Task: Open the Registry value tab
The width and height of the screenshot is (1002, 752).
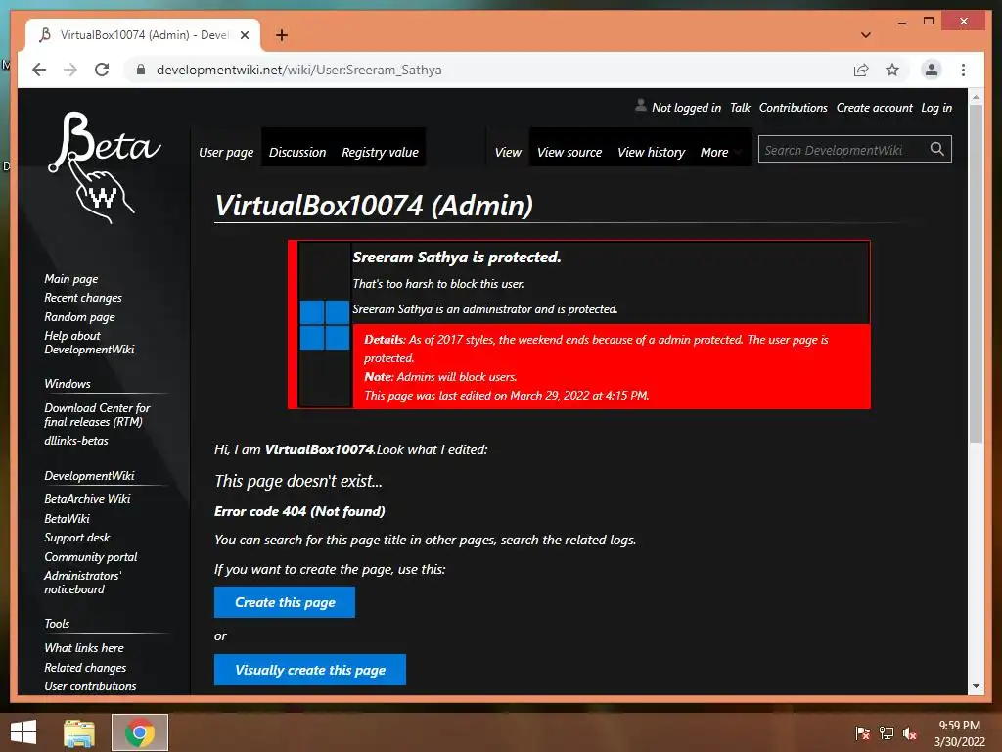Action: tap(380, 152)
